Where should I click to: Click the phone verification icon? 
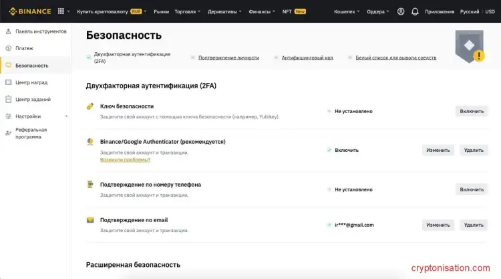tap(90, 184)
